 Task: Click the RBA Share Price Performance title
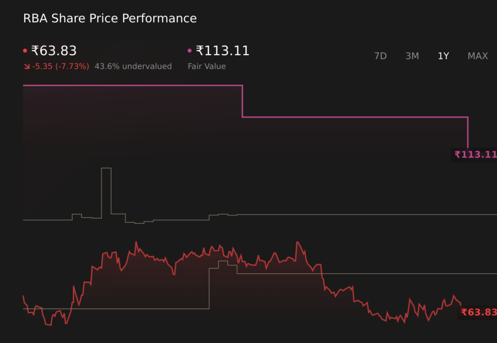tap(110, 18)
